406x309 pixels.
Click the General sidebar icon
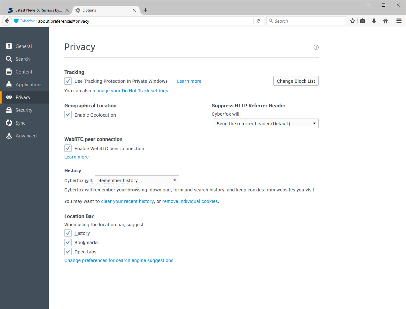point(9,46)
